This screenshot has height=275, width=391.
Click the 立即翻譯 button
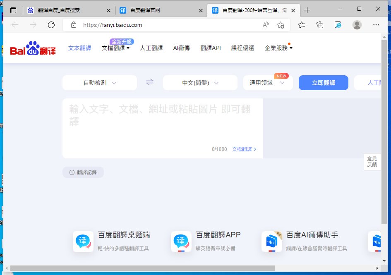[x=324, y=83]
